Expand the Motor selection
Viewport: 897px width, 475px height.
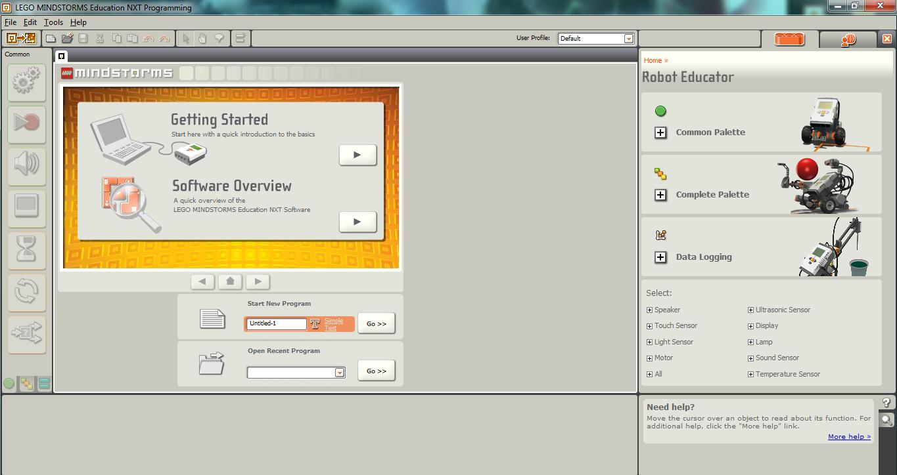click(x=649, y=358)
